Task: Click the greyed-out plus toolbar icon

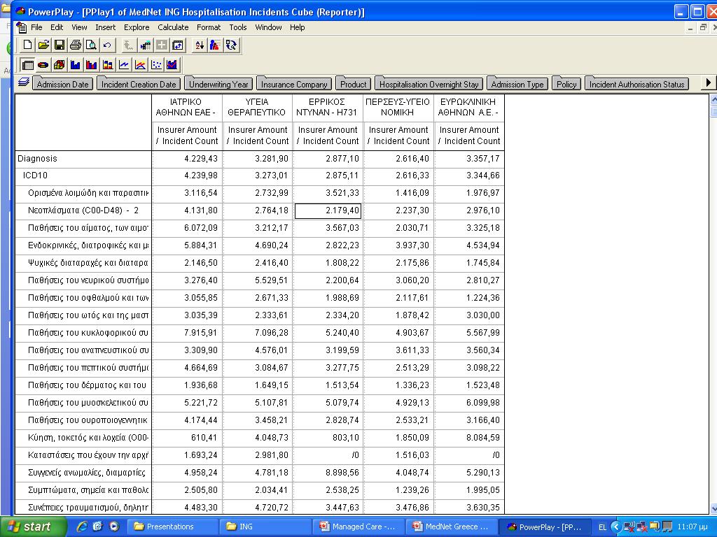Action: pos(162,45)
